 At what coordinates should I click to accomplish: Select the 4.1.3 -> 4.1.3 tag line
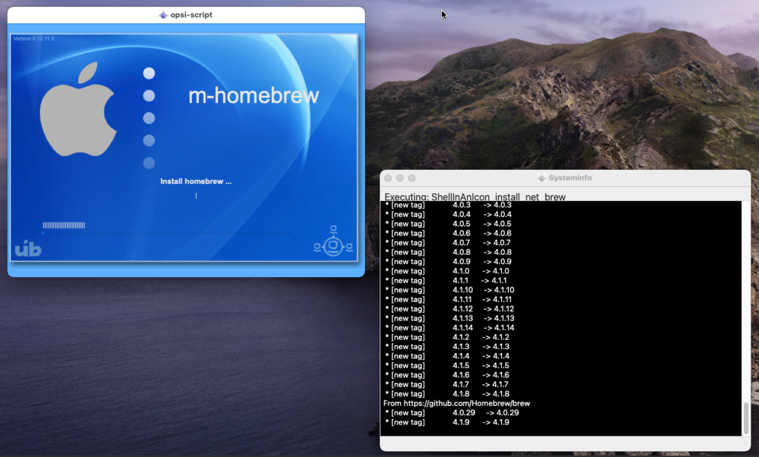[x=448, y=346]
